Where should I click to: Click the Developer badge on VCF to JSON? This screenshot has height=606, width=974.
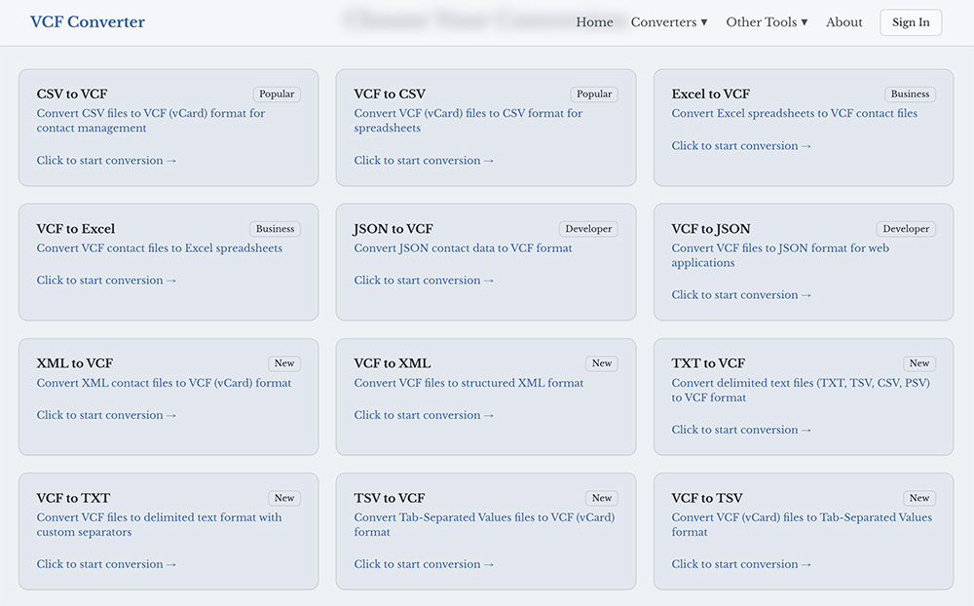coord(906,229)
